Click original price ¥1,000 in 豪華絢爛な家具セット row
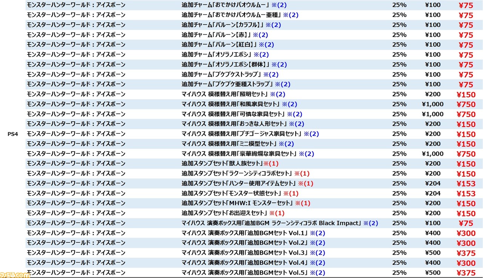Screen dimensions: 483x278 (433, 154)
